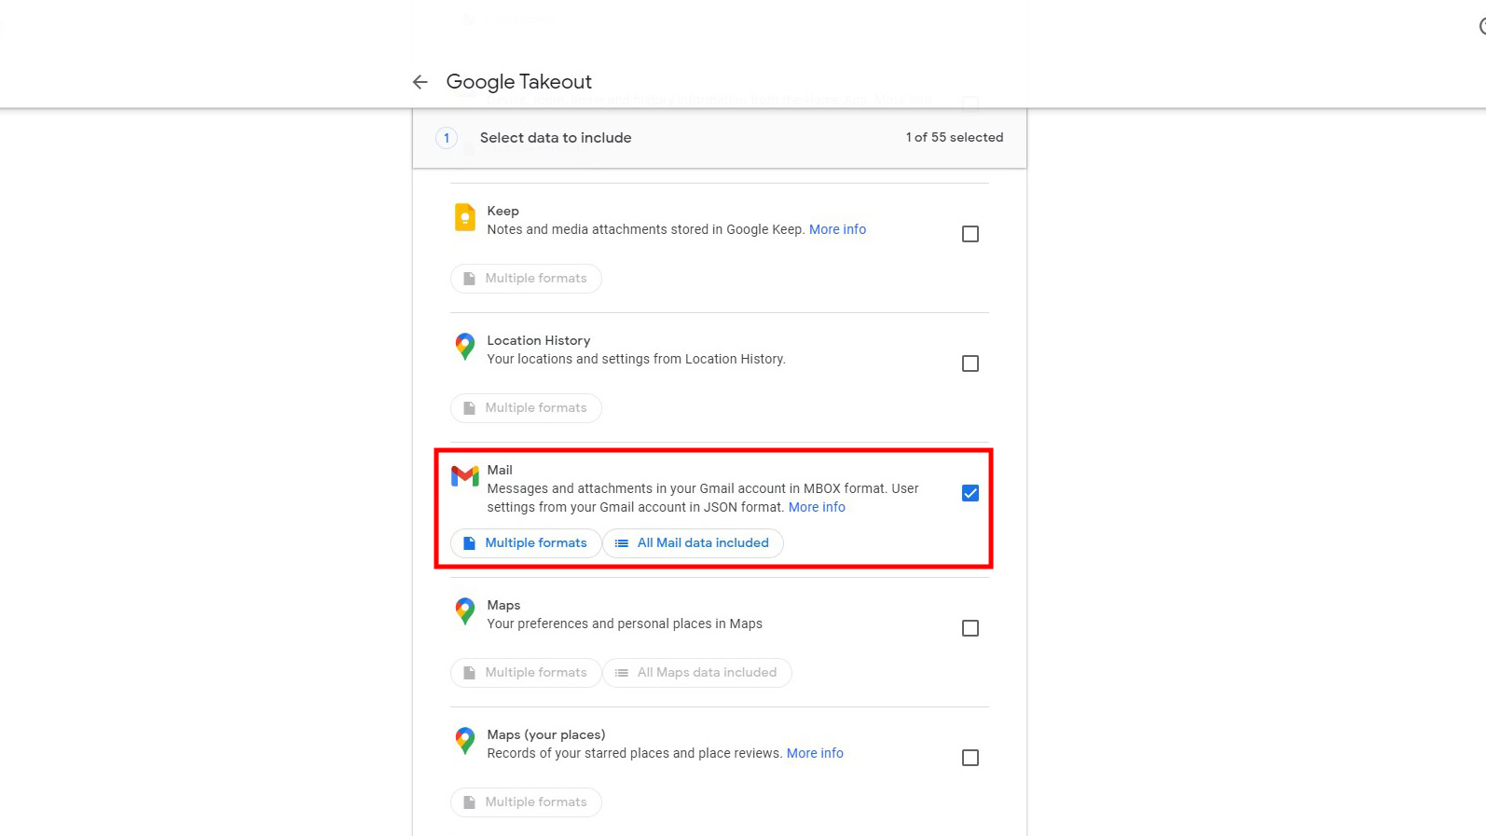Click the Maps (your places) pin icon
1486x836 pixels.
[464, 740]
